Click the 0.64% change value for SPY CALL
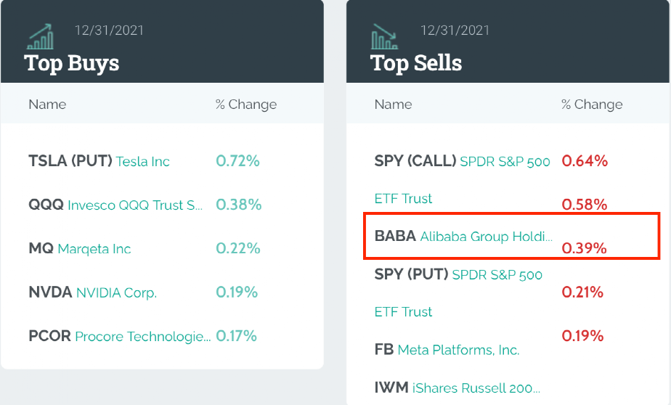 585,161
